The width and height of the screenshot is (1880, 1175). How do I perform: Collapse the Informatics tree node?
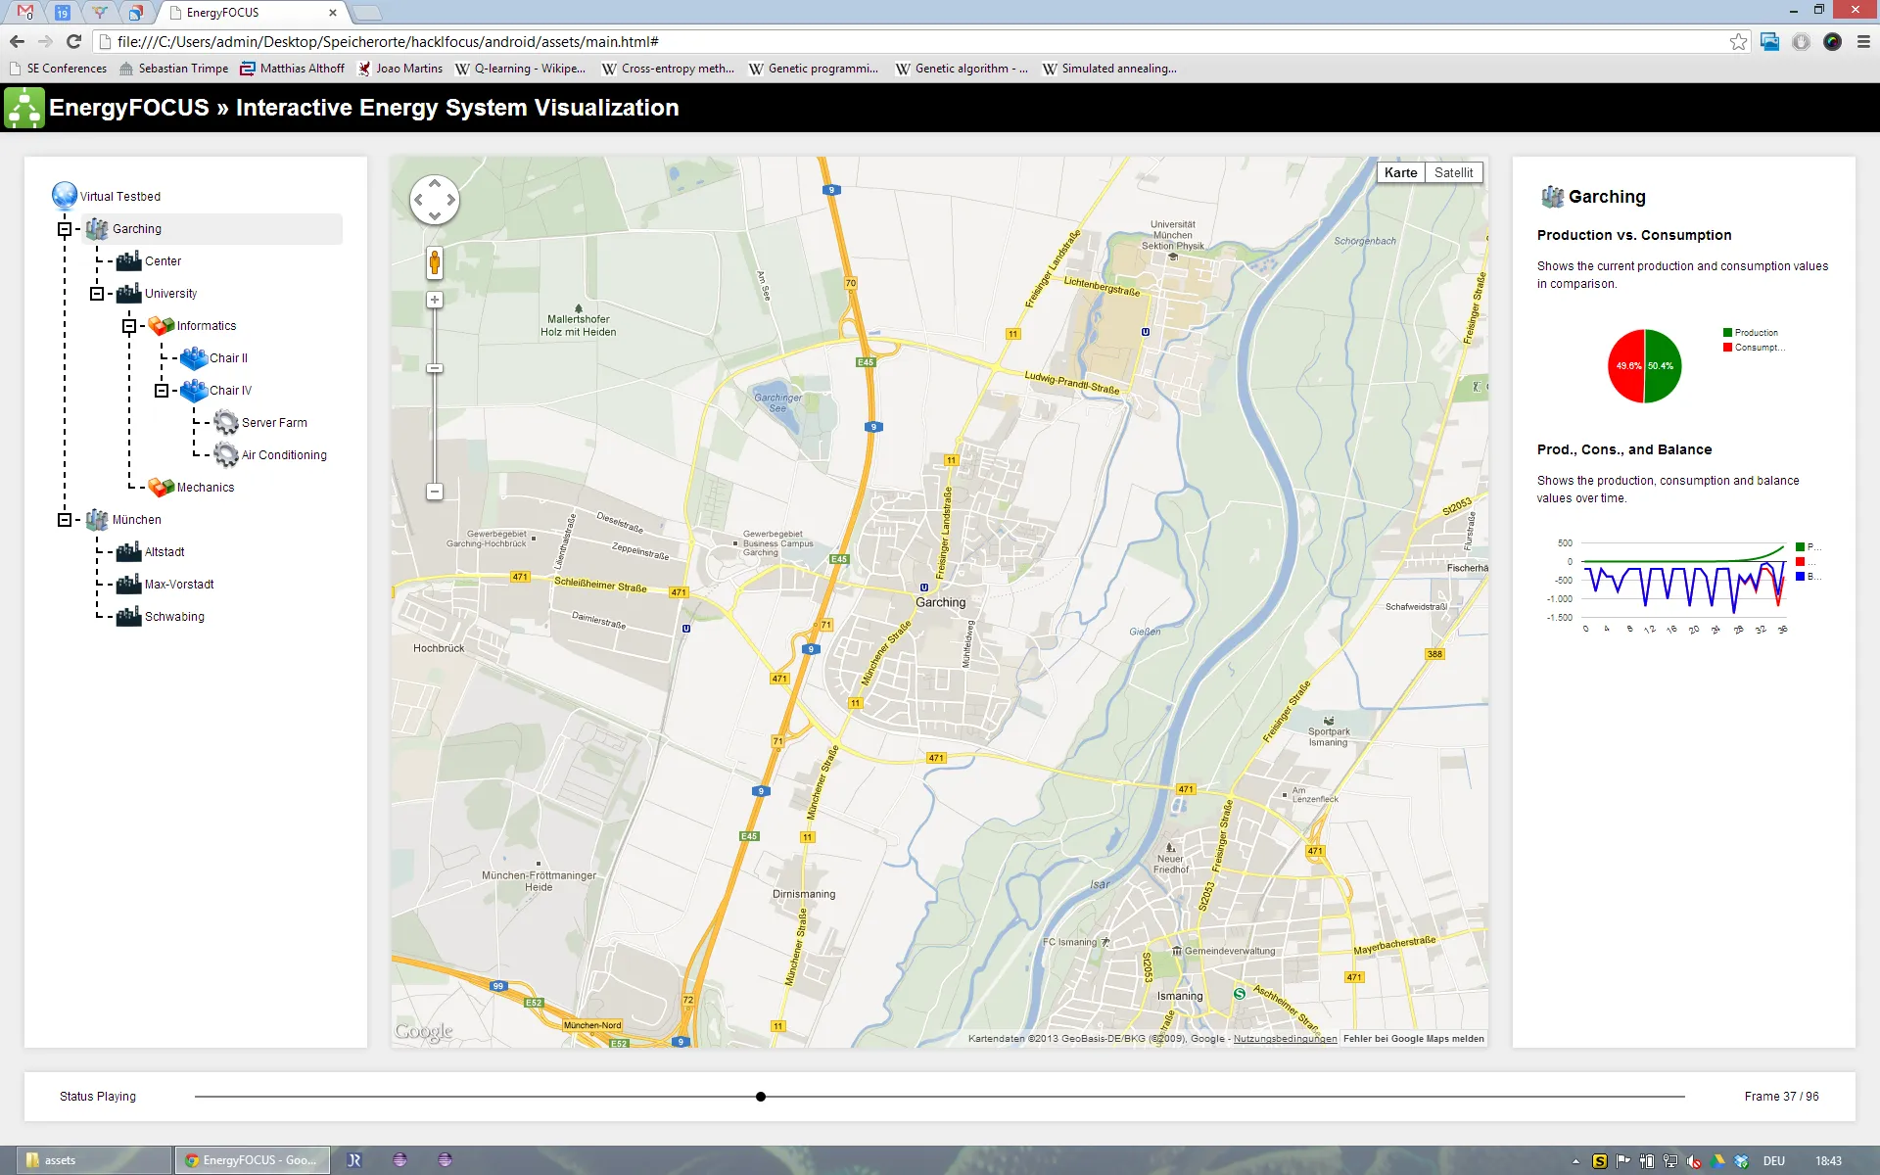pyautogui.click(x=129, y=326)
